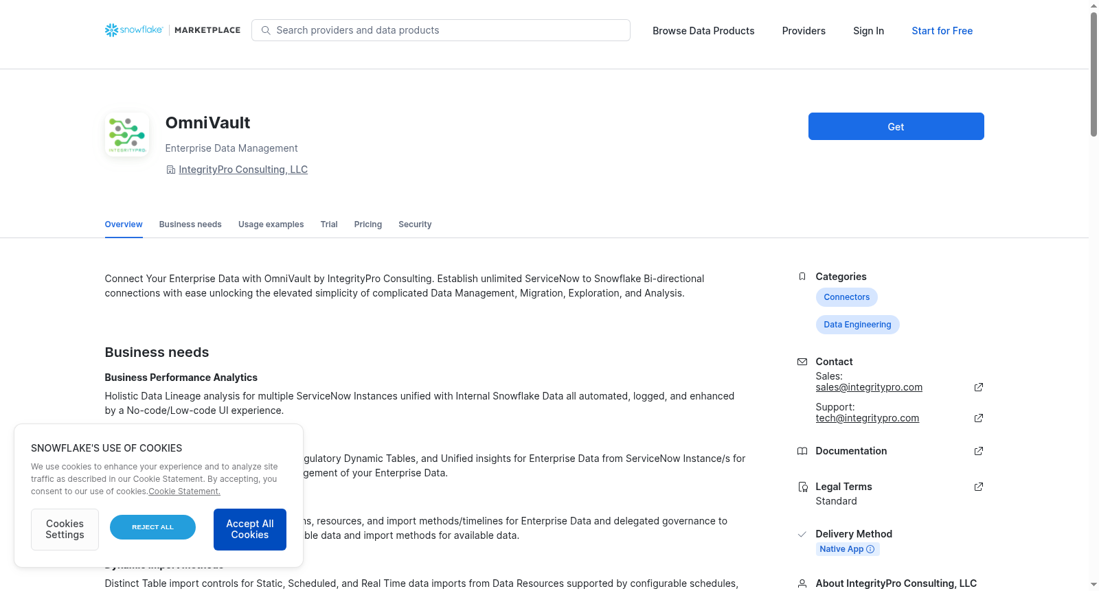1099x591 pixels.
Task: Click Accept All Cookies
Action: coord(250,529)
